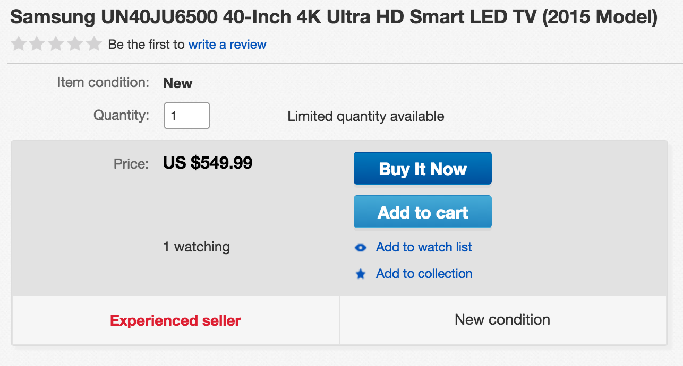
Task: Click the bold "New" item condition value
Action: (x=178, y=83)
